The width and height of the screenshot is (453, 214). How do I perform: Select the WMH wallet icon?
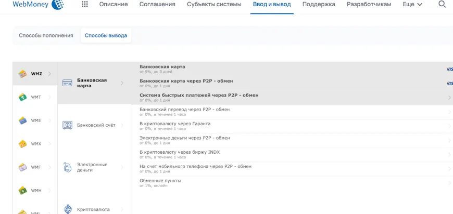pos(22,191)
